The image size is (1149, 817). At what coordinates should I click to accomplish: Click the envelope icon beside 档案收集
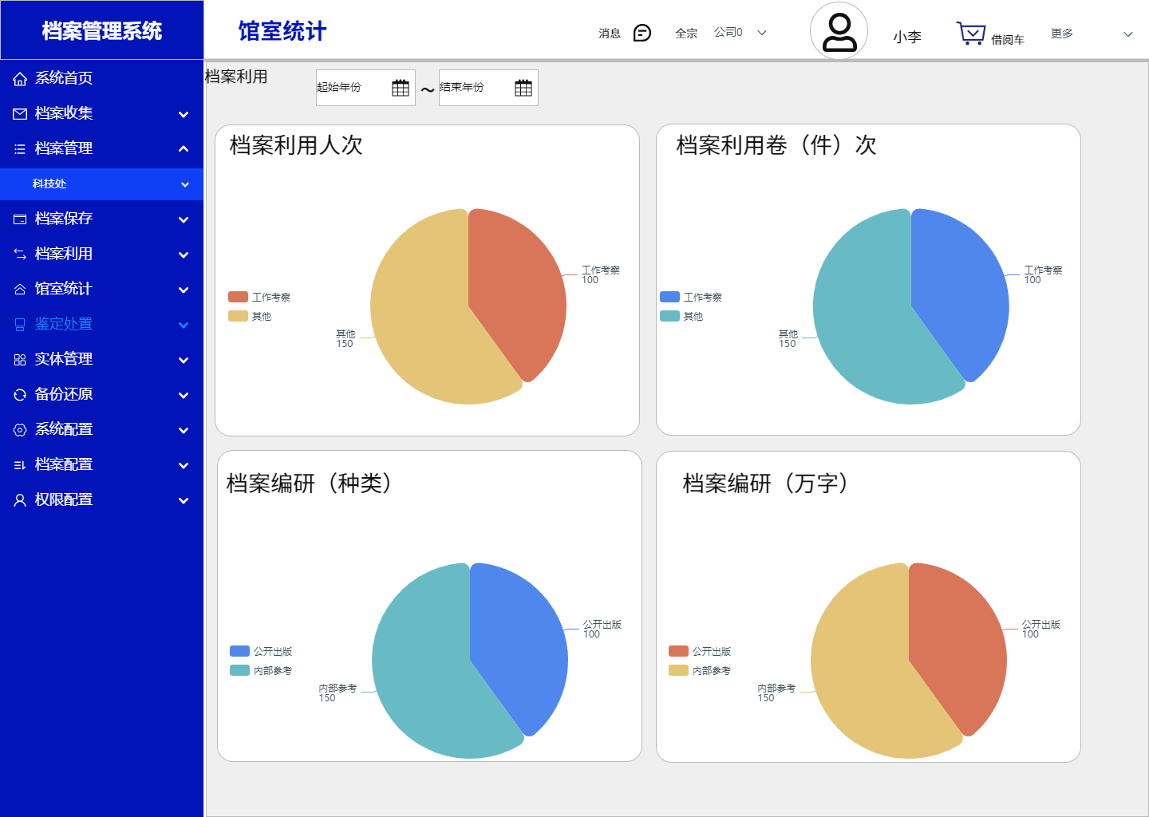click(x=20, y=113)
